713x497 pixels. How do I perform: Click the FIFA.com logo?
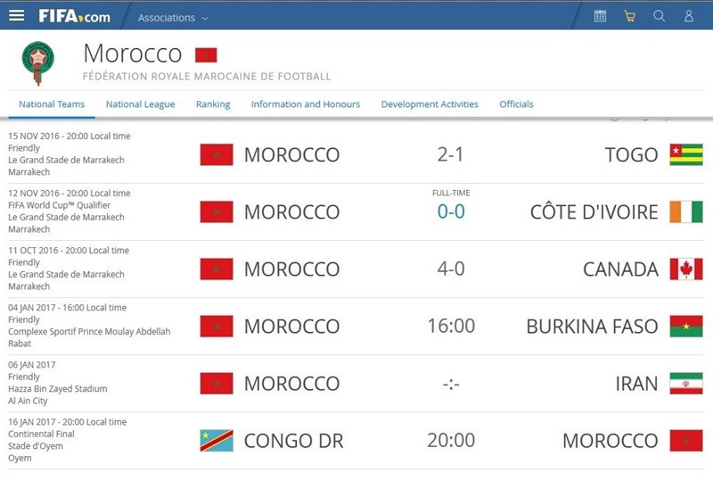click(74, 16)
